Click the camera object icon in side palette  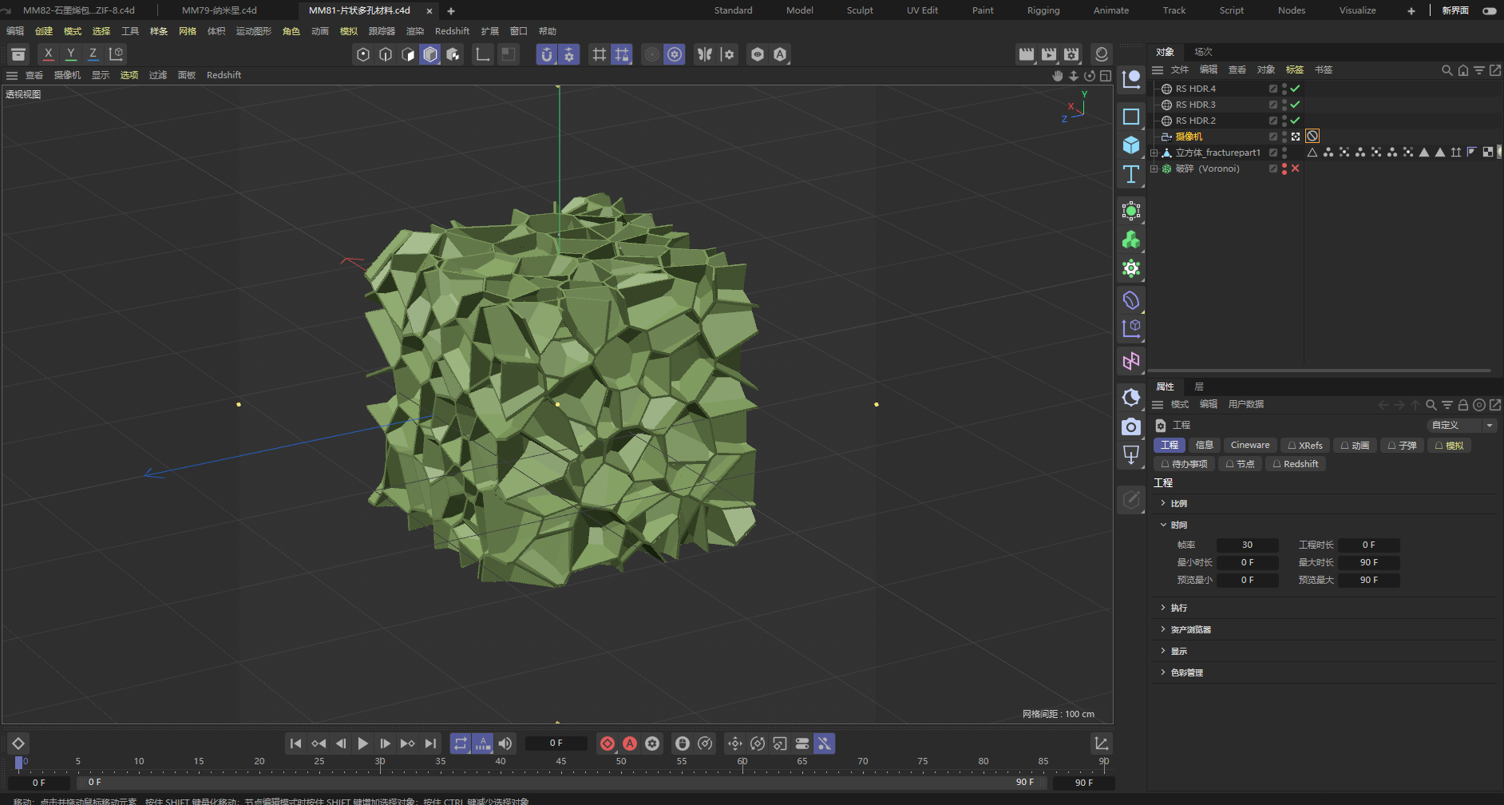coord(1131,426)
